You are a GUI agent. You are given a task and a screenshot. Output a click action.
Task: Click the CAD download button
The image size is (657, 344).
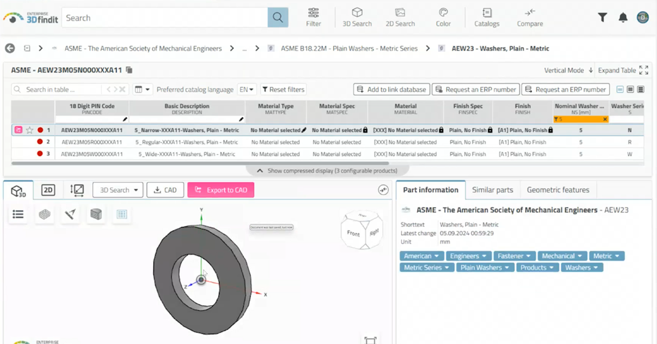pyautogui.click(x=165, y=190)
